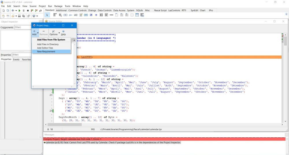
Task: Pick the TActionList component icon
Action: [x=142, y=15]
